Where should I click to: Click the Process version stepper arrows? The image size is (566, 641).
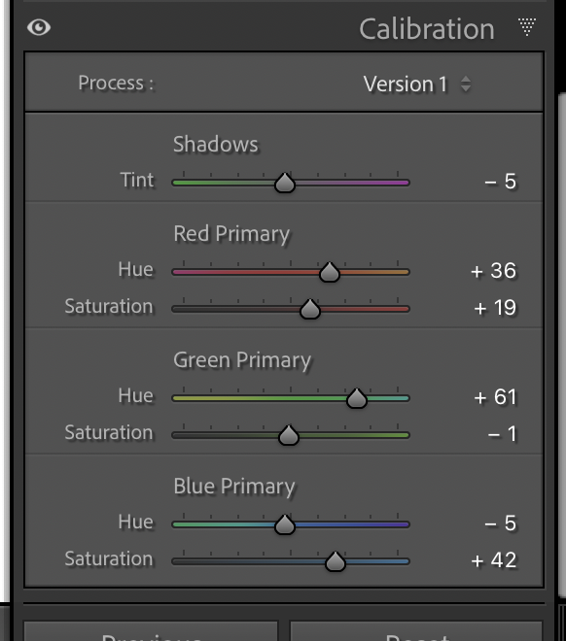click(466, 84)
